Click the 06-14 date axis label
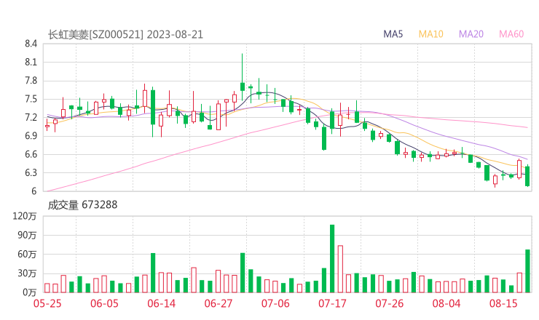 pyautogui.click(x=162, y=303)
